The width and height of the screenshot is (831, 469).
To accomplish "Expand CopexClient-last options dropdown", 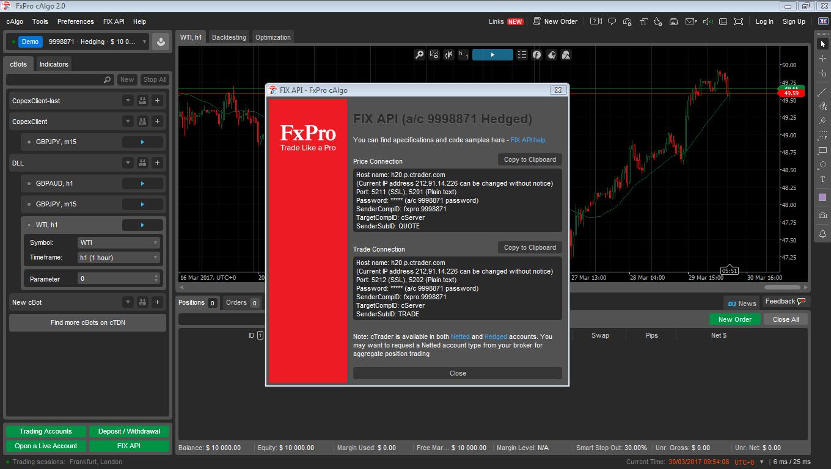I will [128, 101].
